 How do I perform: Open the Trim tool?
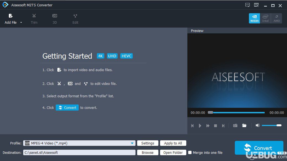click(x=34, y=19)
